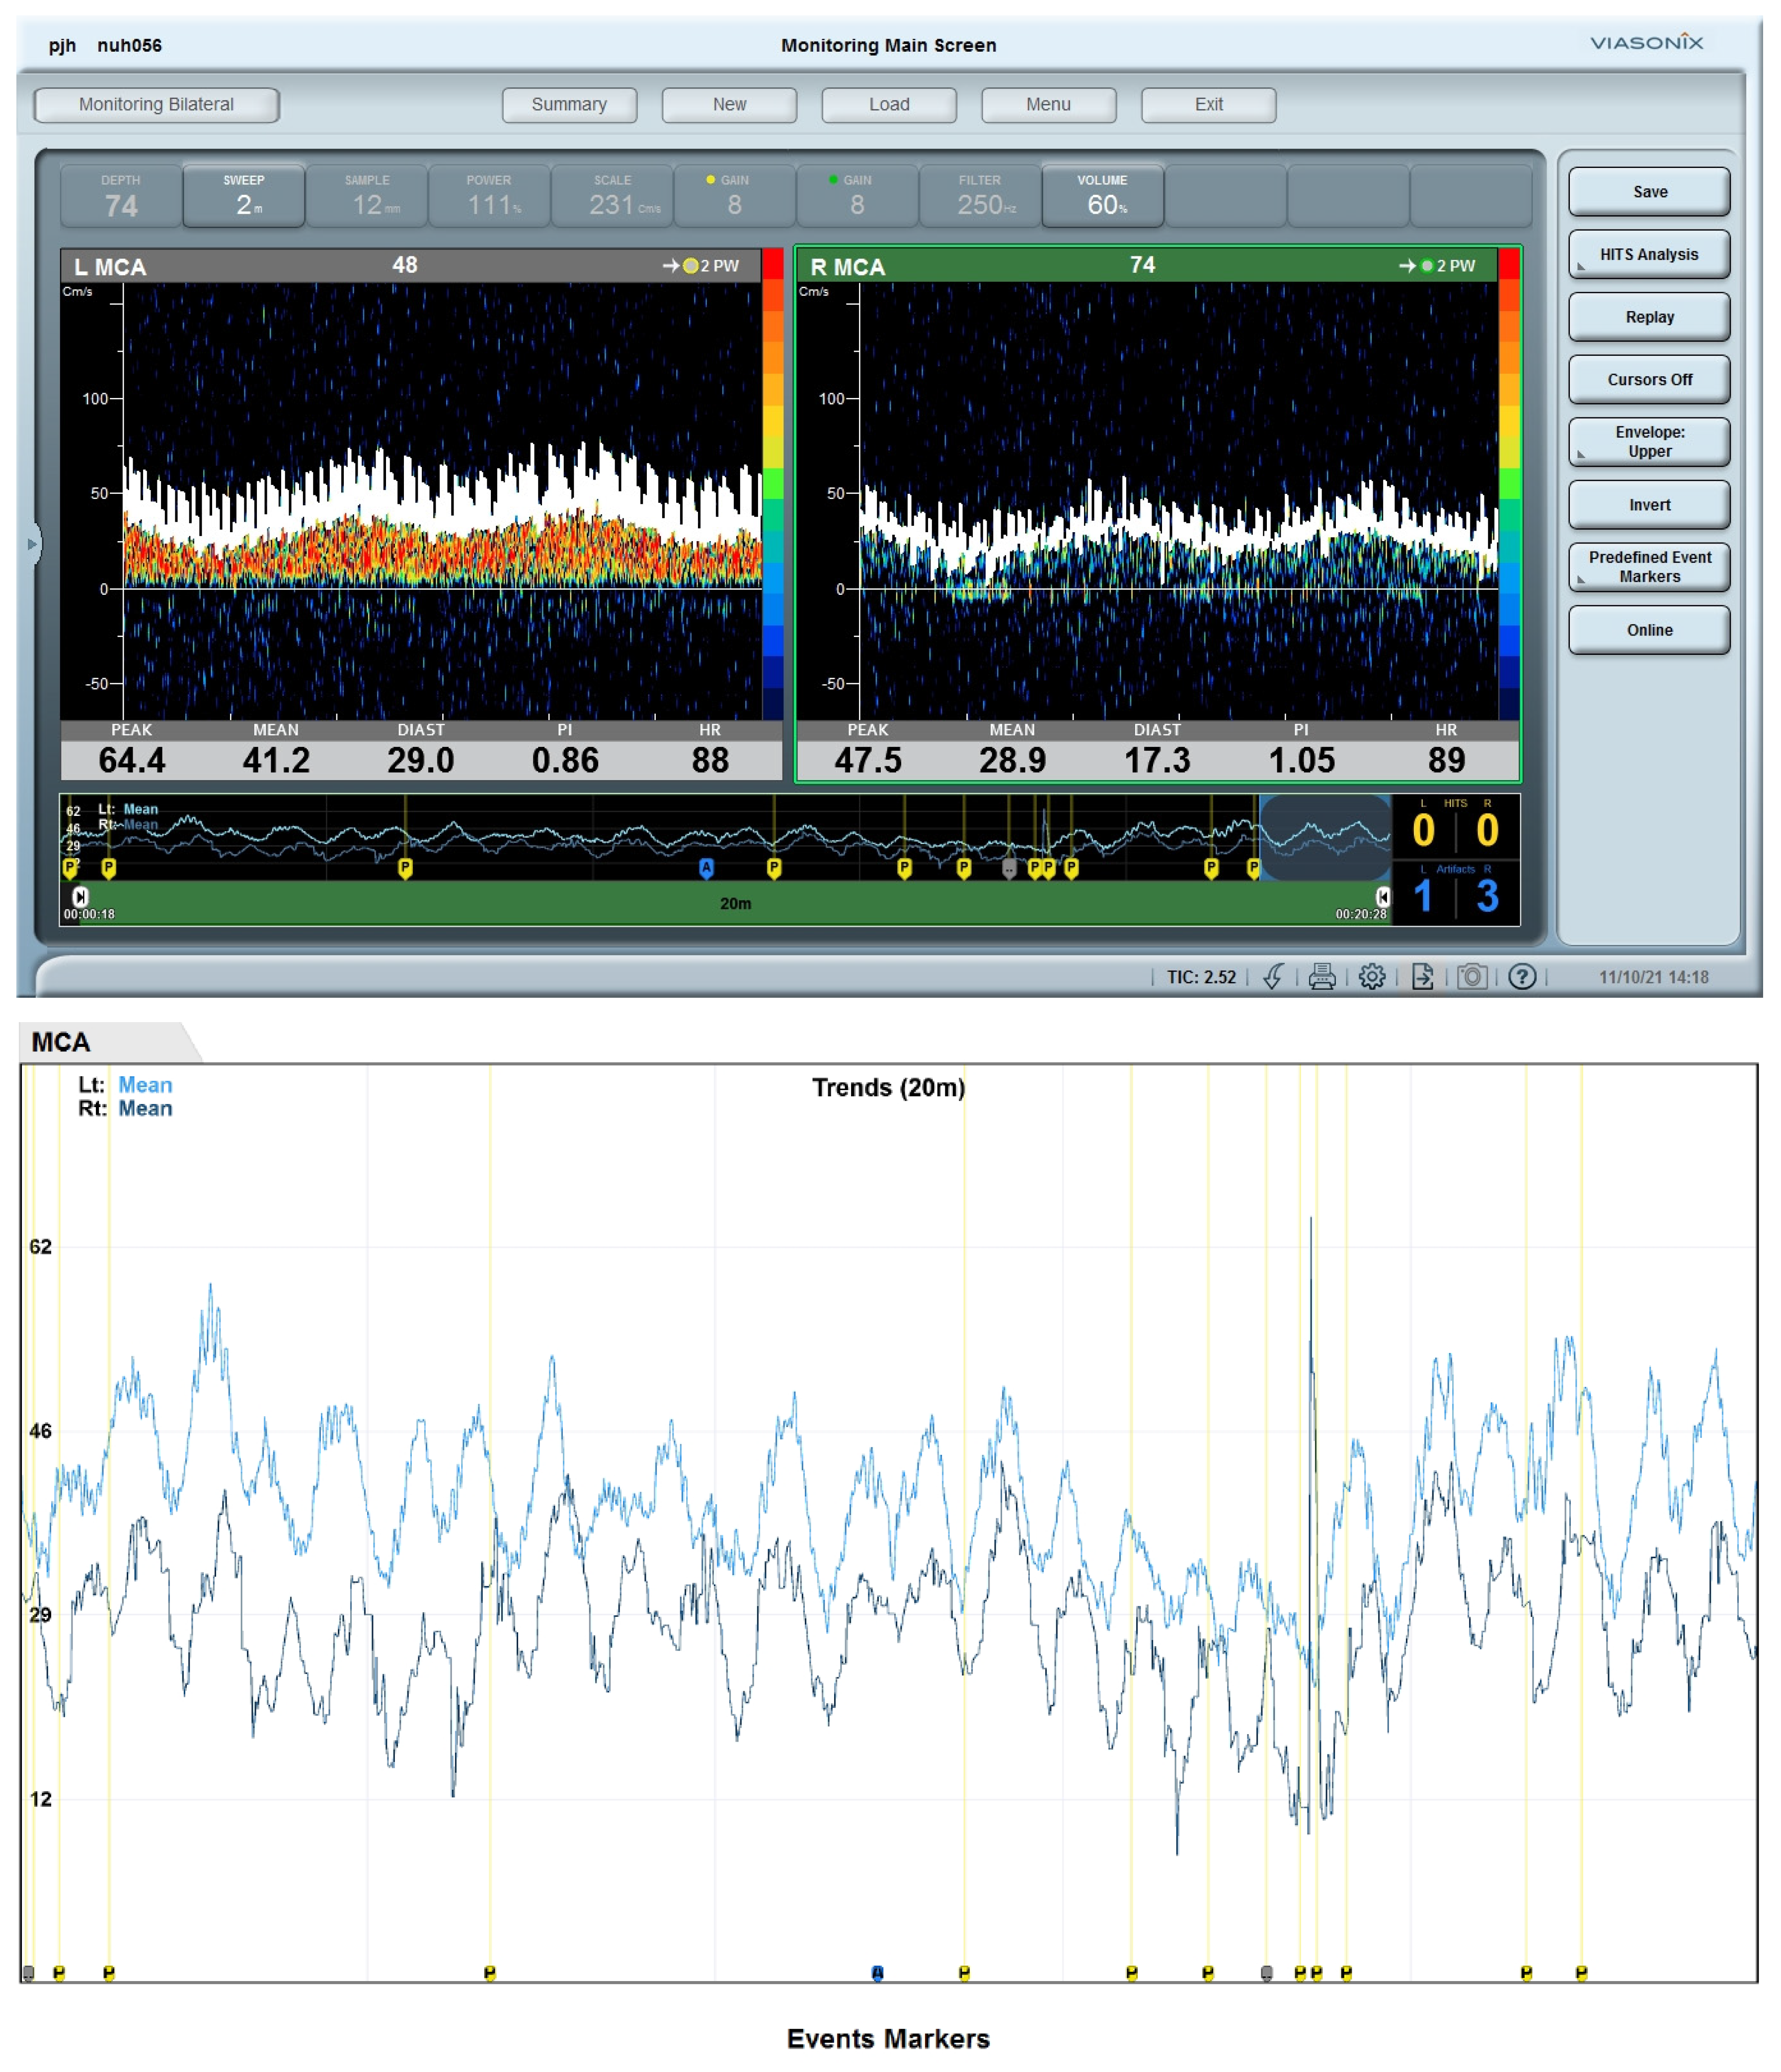Image resolution: width=1781 pixels, height=2072 pixels.
Task: Toggle the Online mode button
Action: coord(1649,630)
